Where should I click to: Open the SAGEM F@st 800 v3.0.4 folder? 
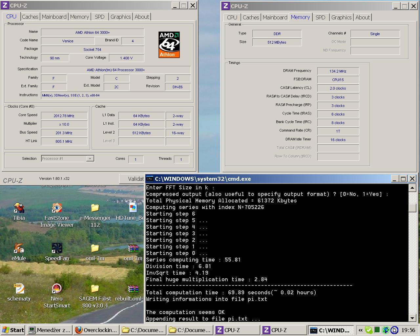coord(95,289)
